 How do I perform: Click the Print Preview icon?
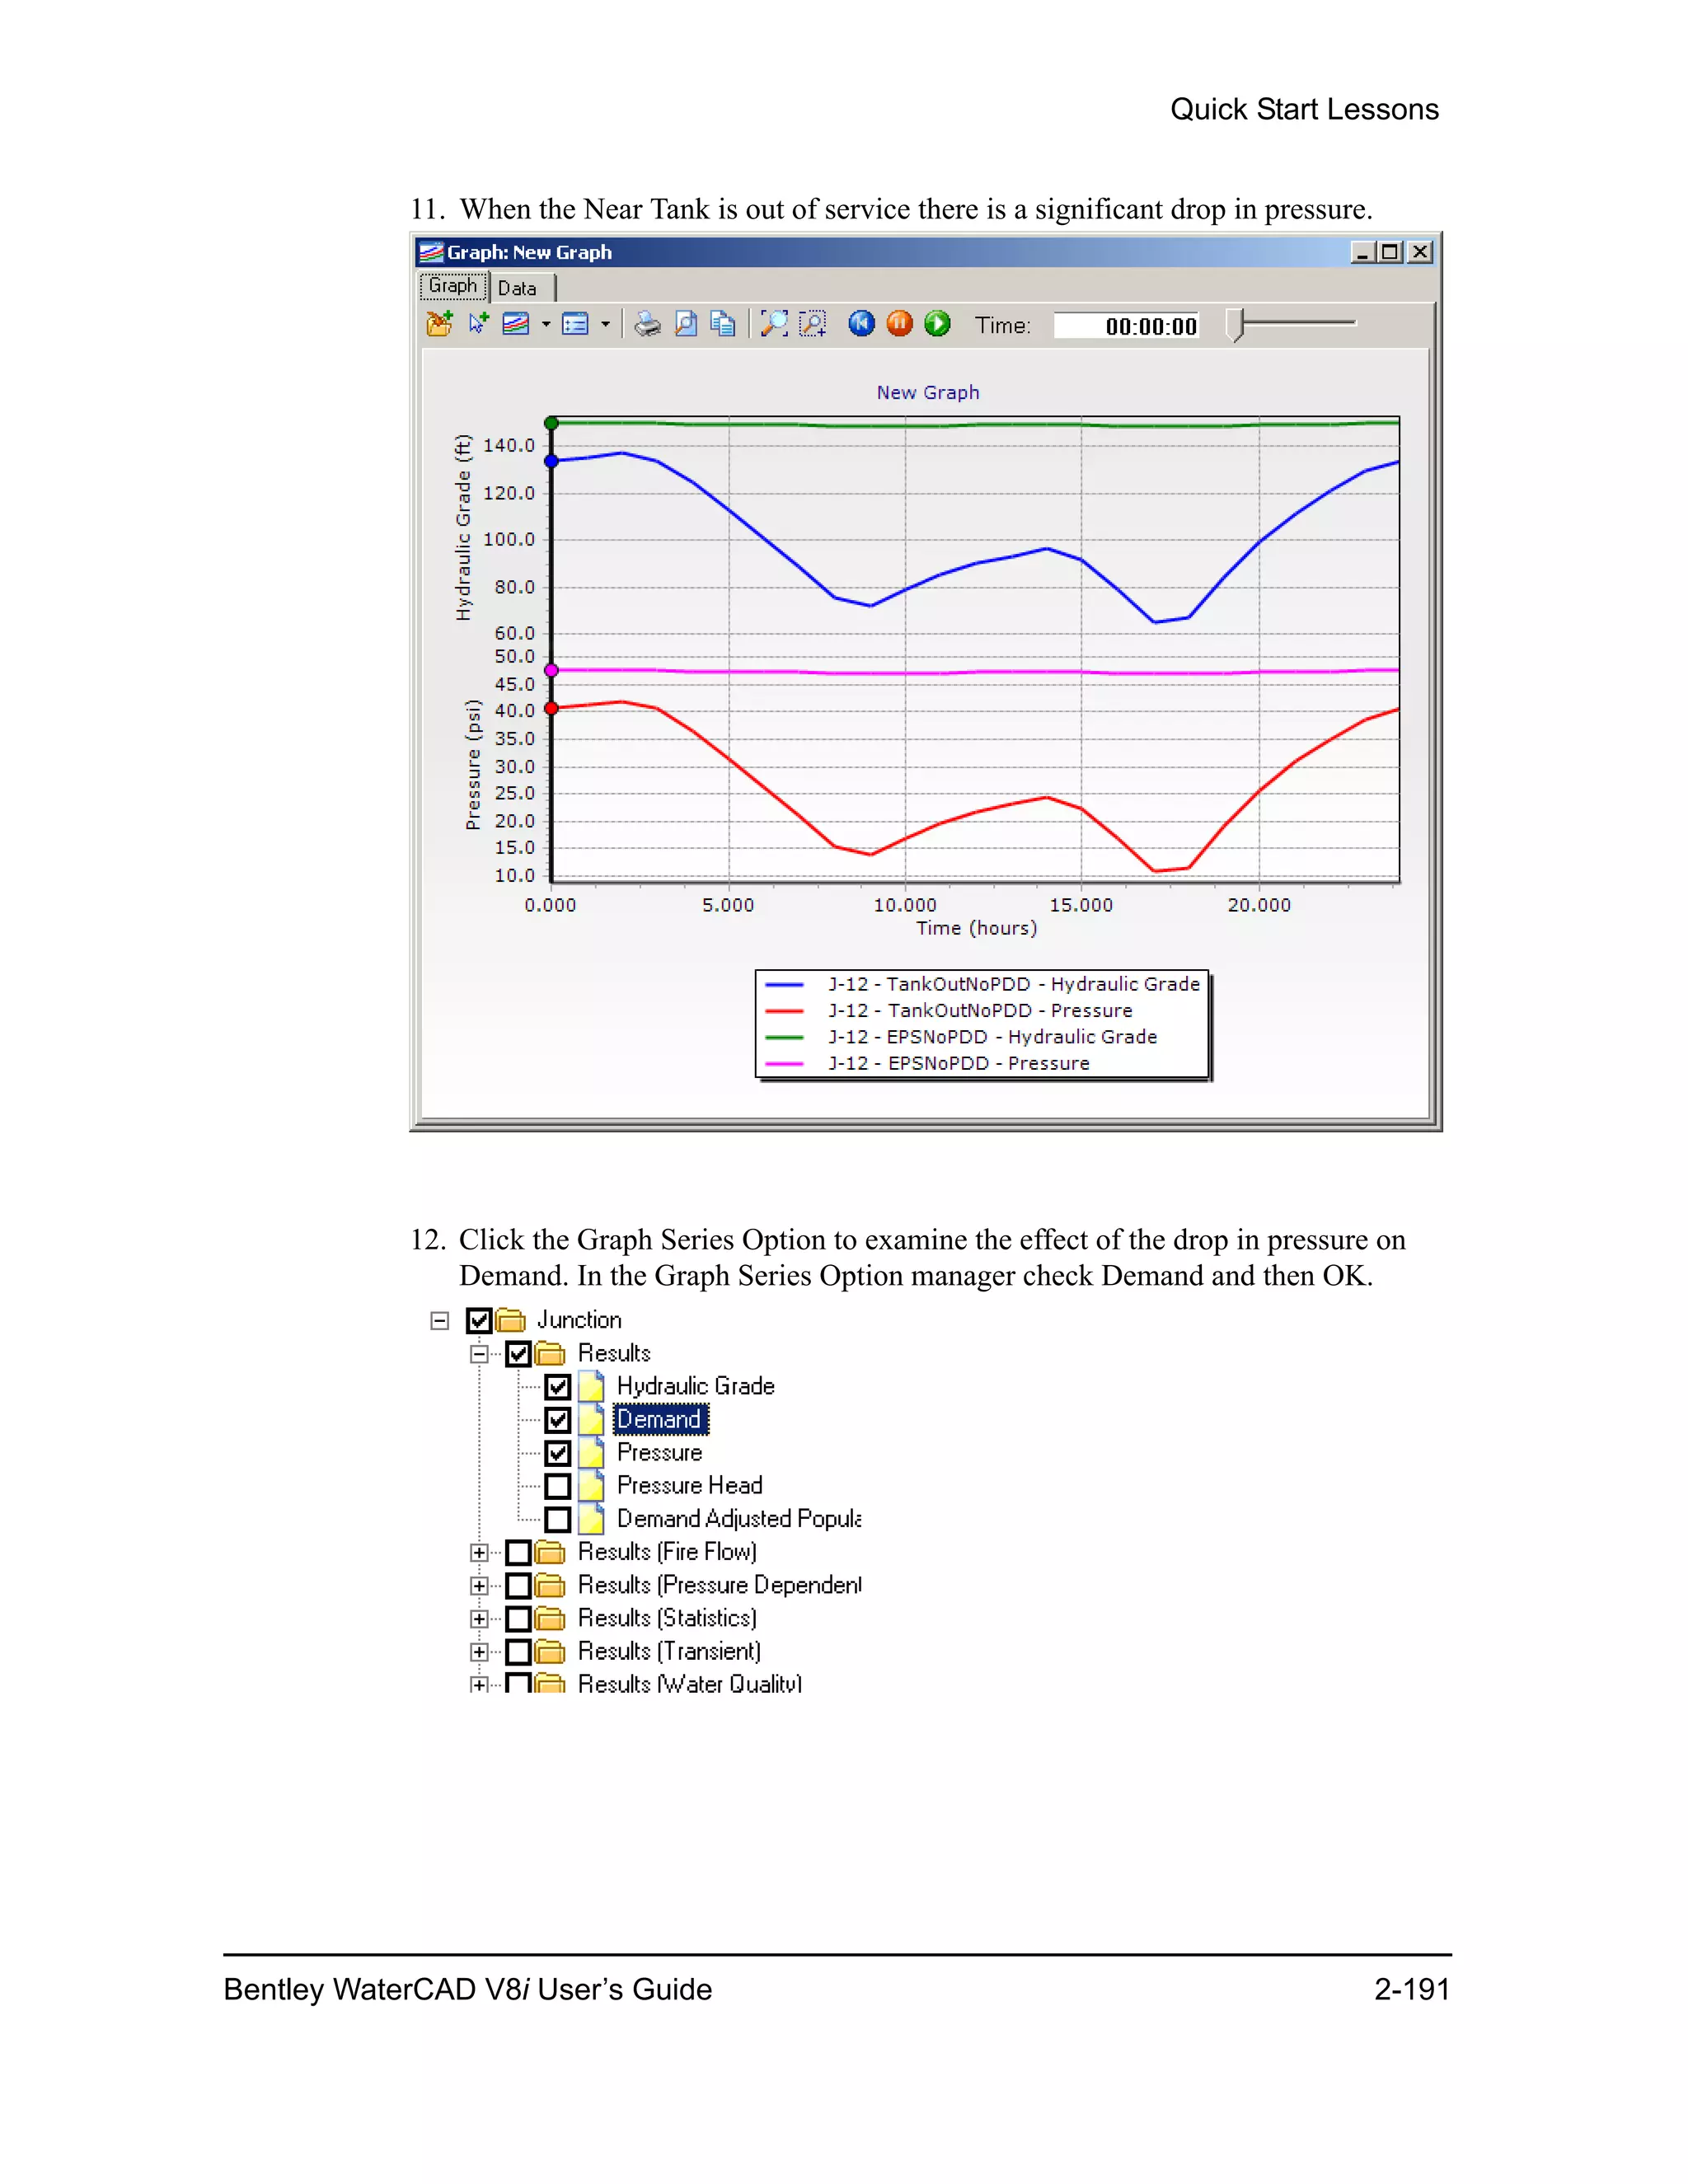(686, 324)
